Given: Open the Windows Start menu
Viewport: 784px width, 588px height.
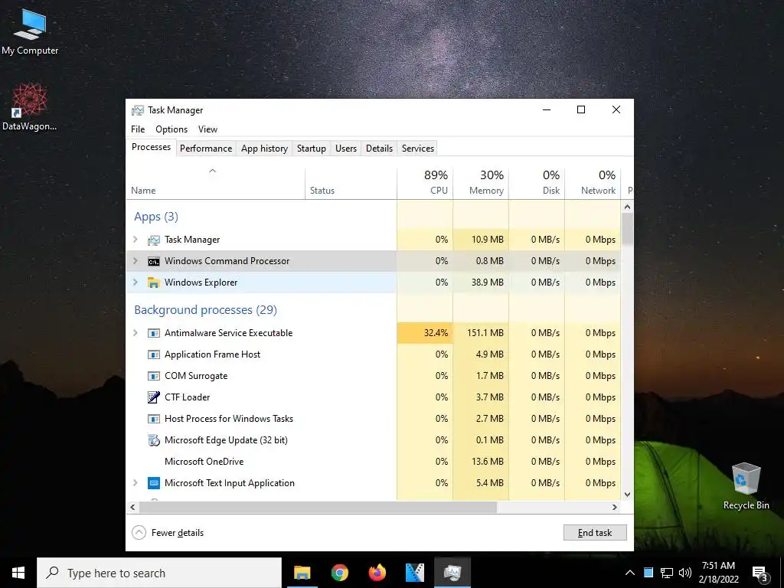Looking at the screenshot, I should pos(18,573).
